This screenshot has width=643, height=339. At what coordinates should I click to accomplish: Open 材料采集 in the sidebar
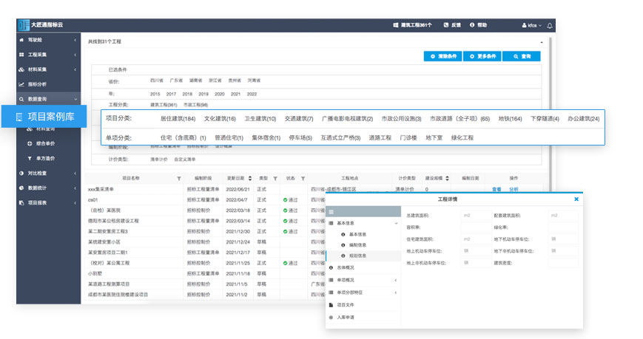37,69
